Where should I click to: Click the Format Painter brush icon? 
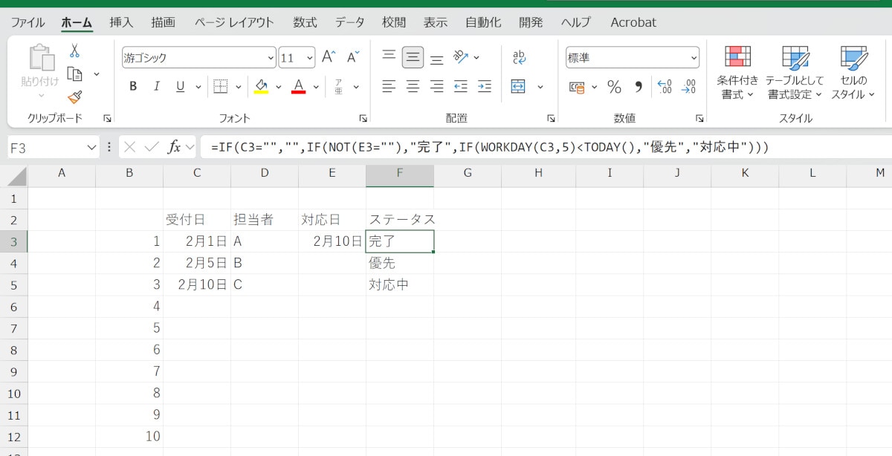click(x=74, y=97)
